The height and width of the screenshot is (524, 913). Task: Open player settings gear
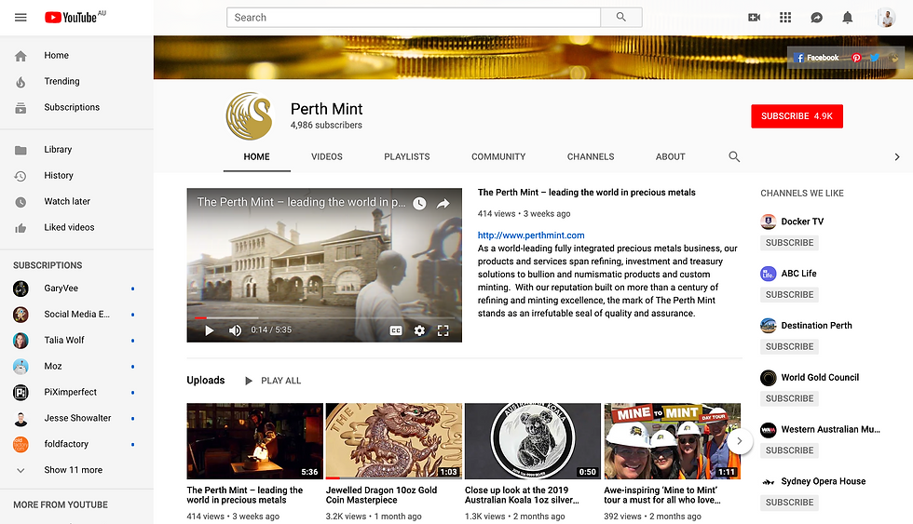click(419, 330)
